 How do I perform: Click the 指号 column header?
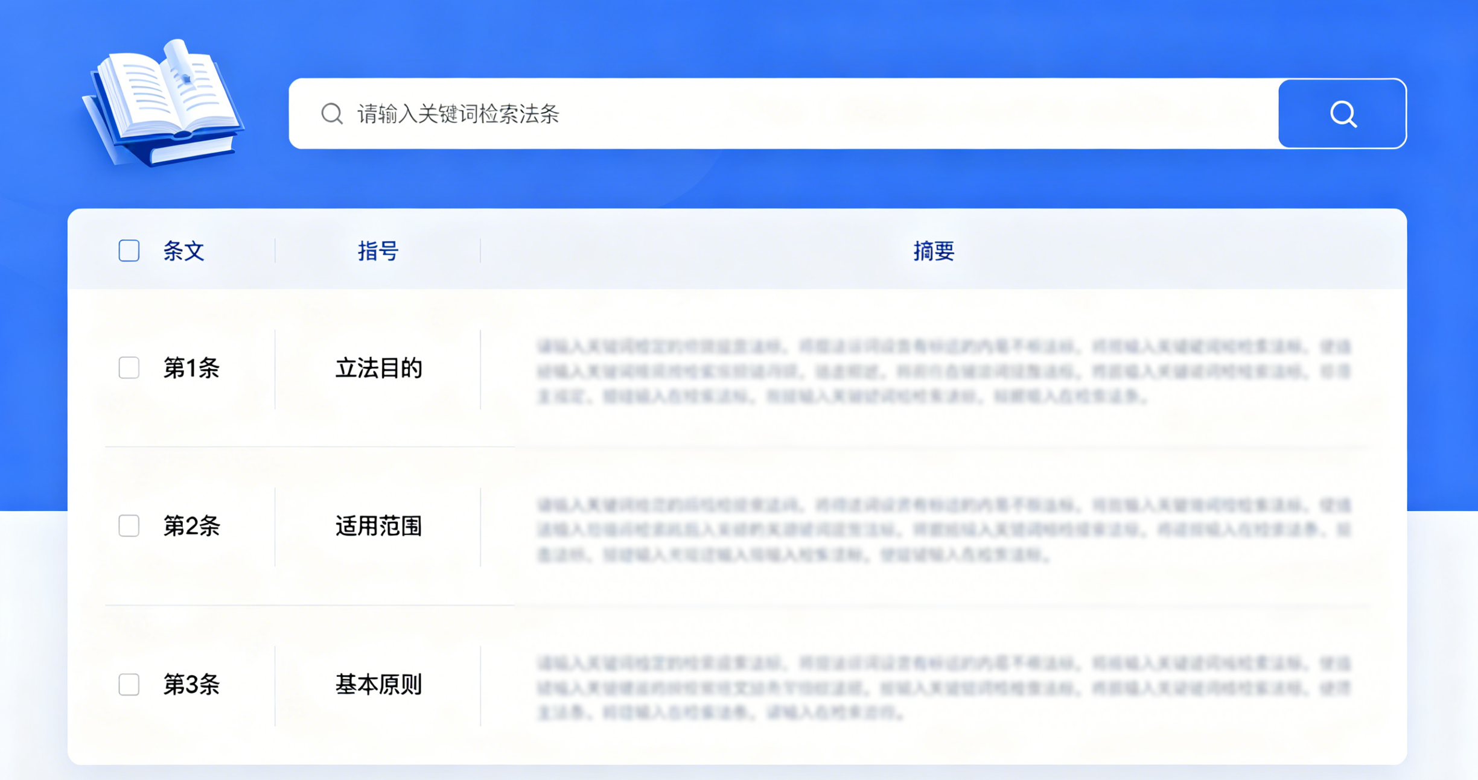pos(378,251)
